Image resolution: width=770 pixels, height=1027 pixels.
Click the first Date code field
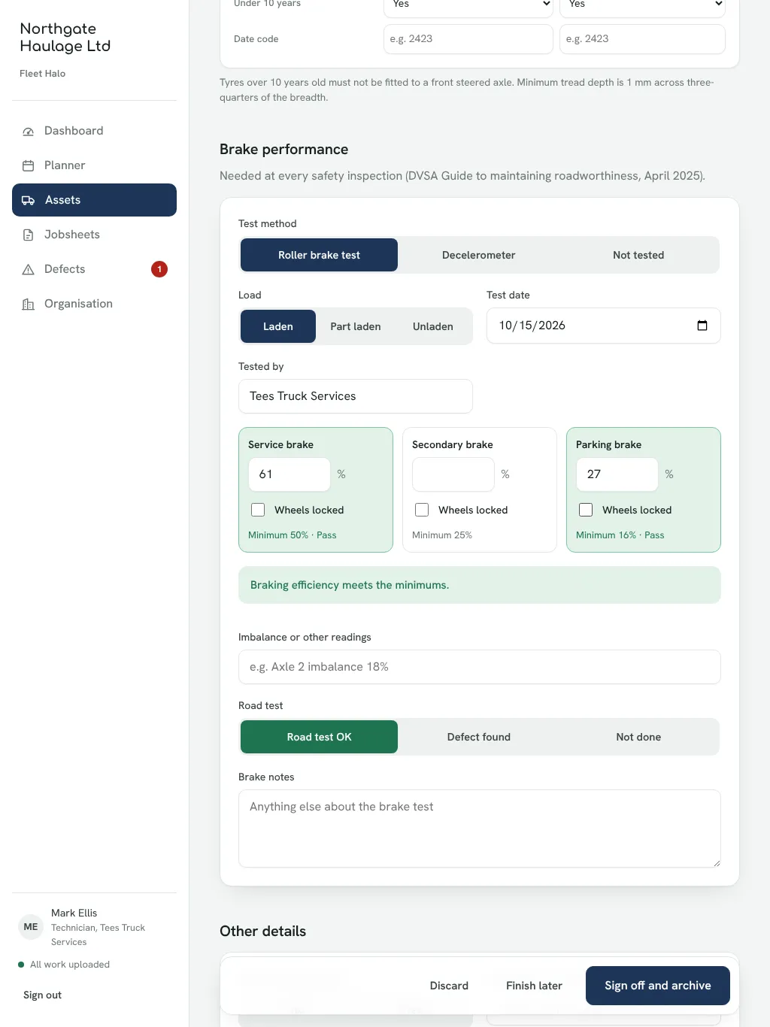(468, 39)
